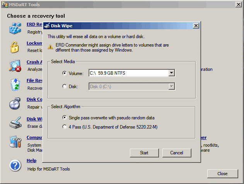Open the Computer Management link

click(x=34, y=137)
